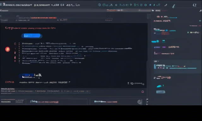Click the pink ring icon in the lower status strip
Screen dimensions: 202x121
(x=143, y=92)
